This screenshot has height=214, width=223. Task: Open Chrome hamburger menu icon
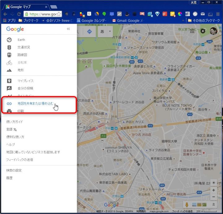click(218, 14)
